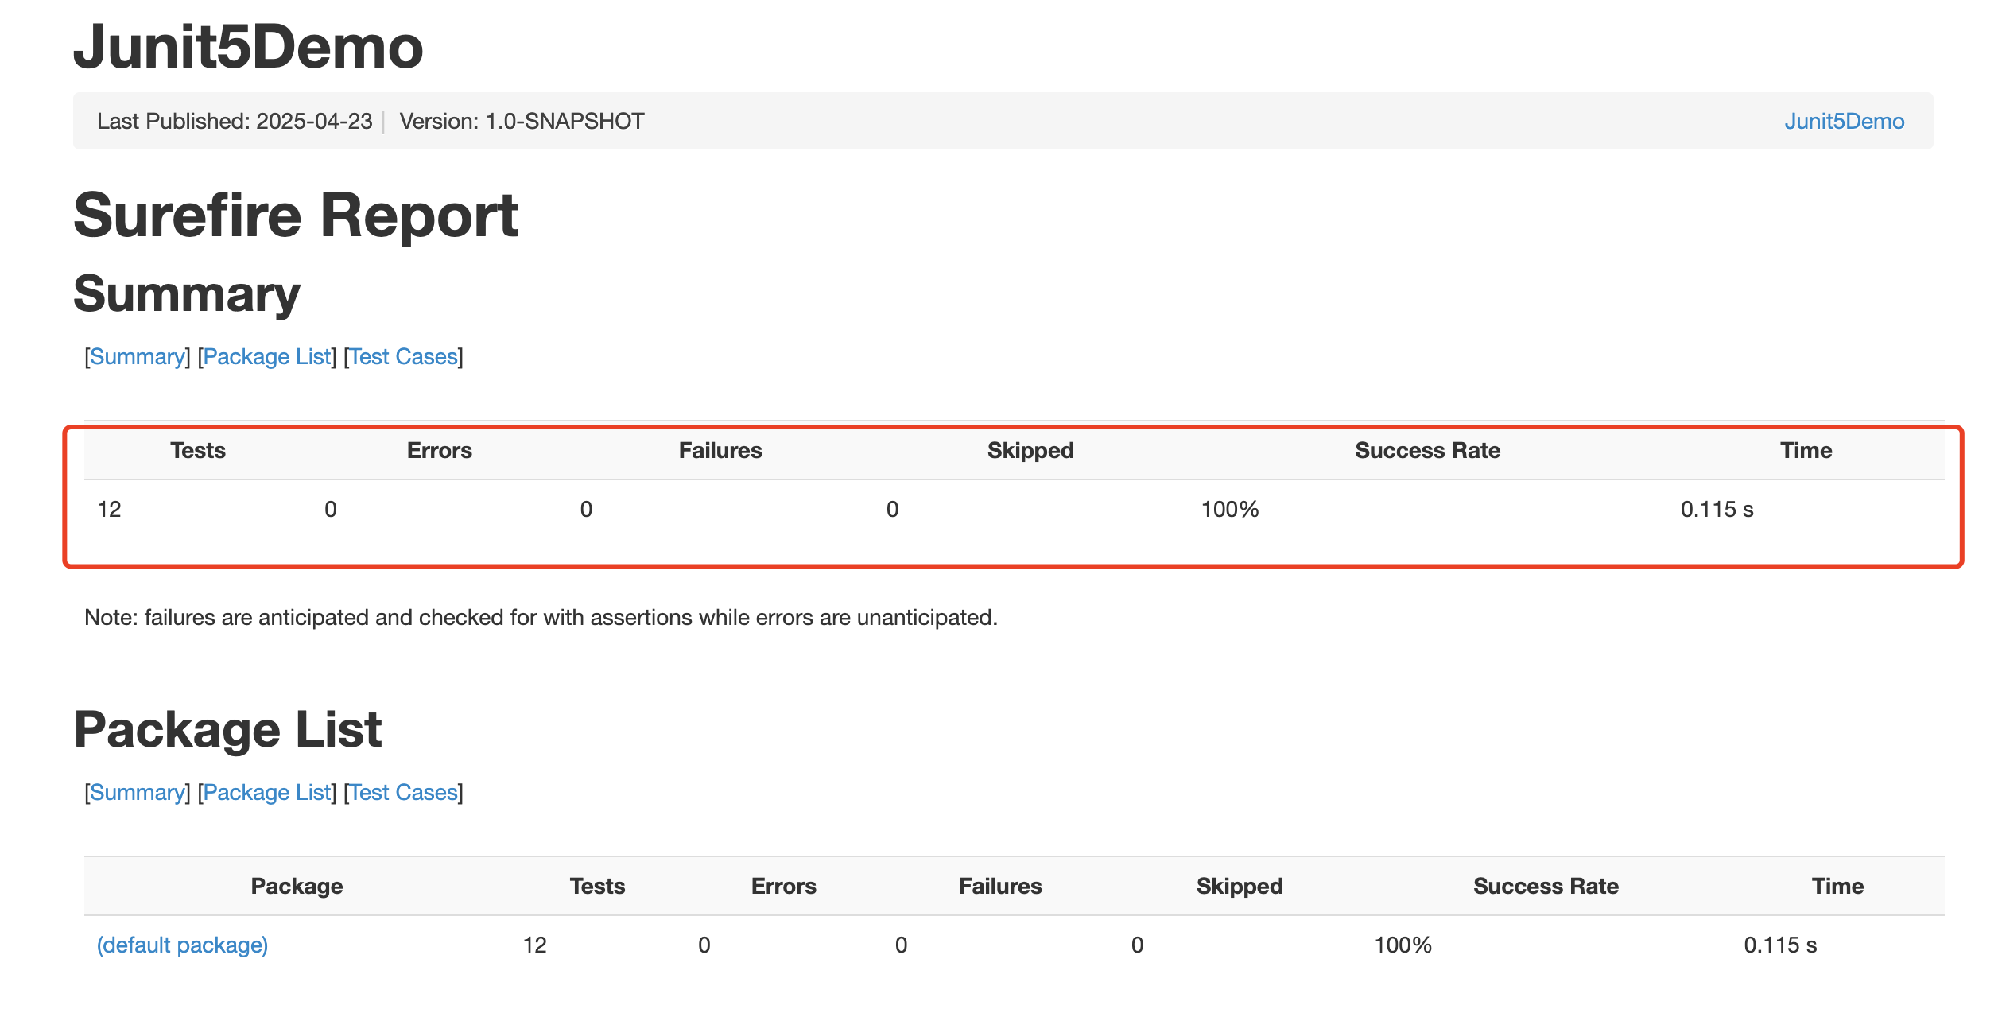Click the Package column header
Image resolution: width=2002 pixels, height=1021 pixels.
(297, 887)
